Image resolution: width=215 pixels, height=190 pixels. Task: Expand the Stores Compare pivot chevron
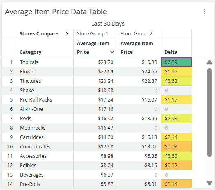coord(67,34)
